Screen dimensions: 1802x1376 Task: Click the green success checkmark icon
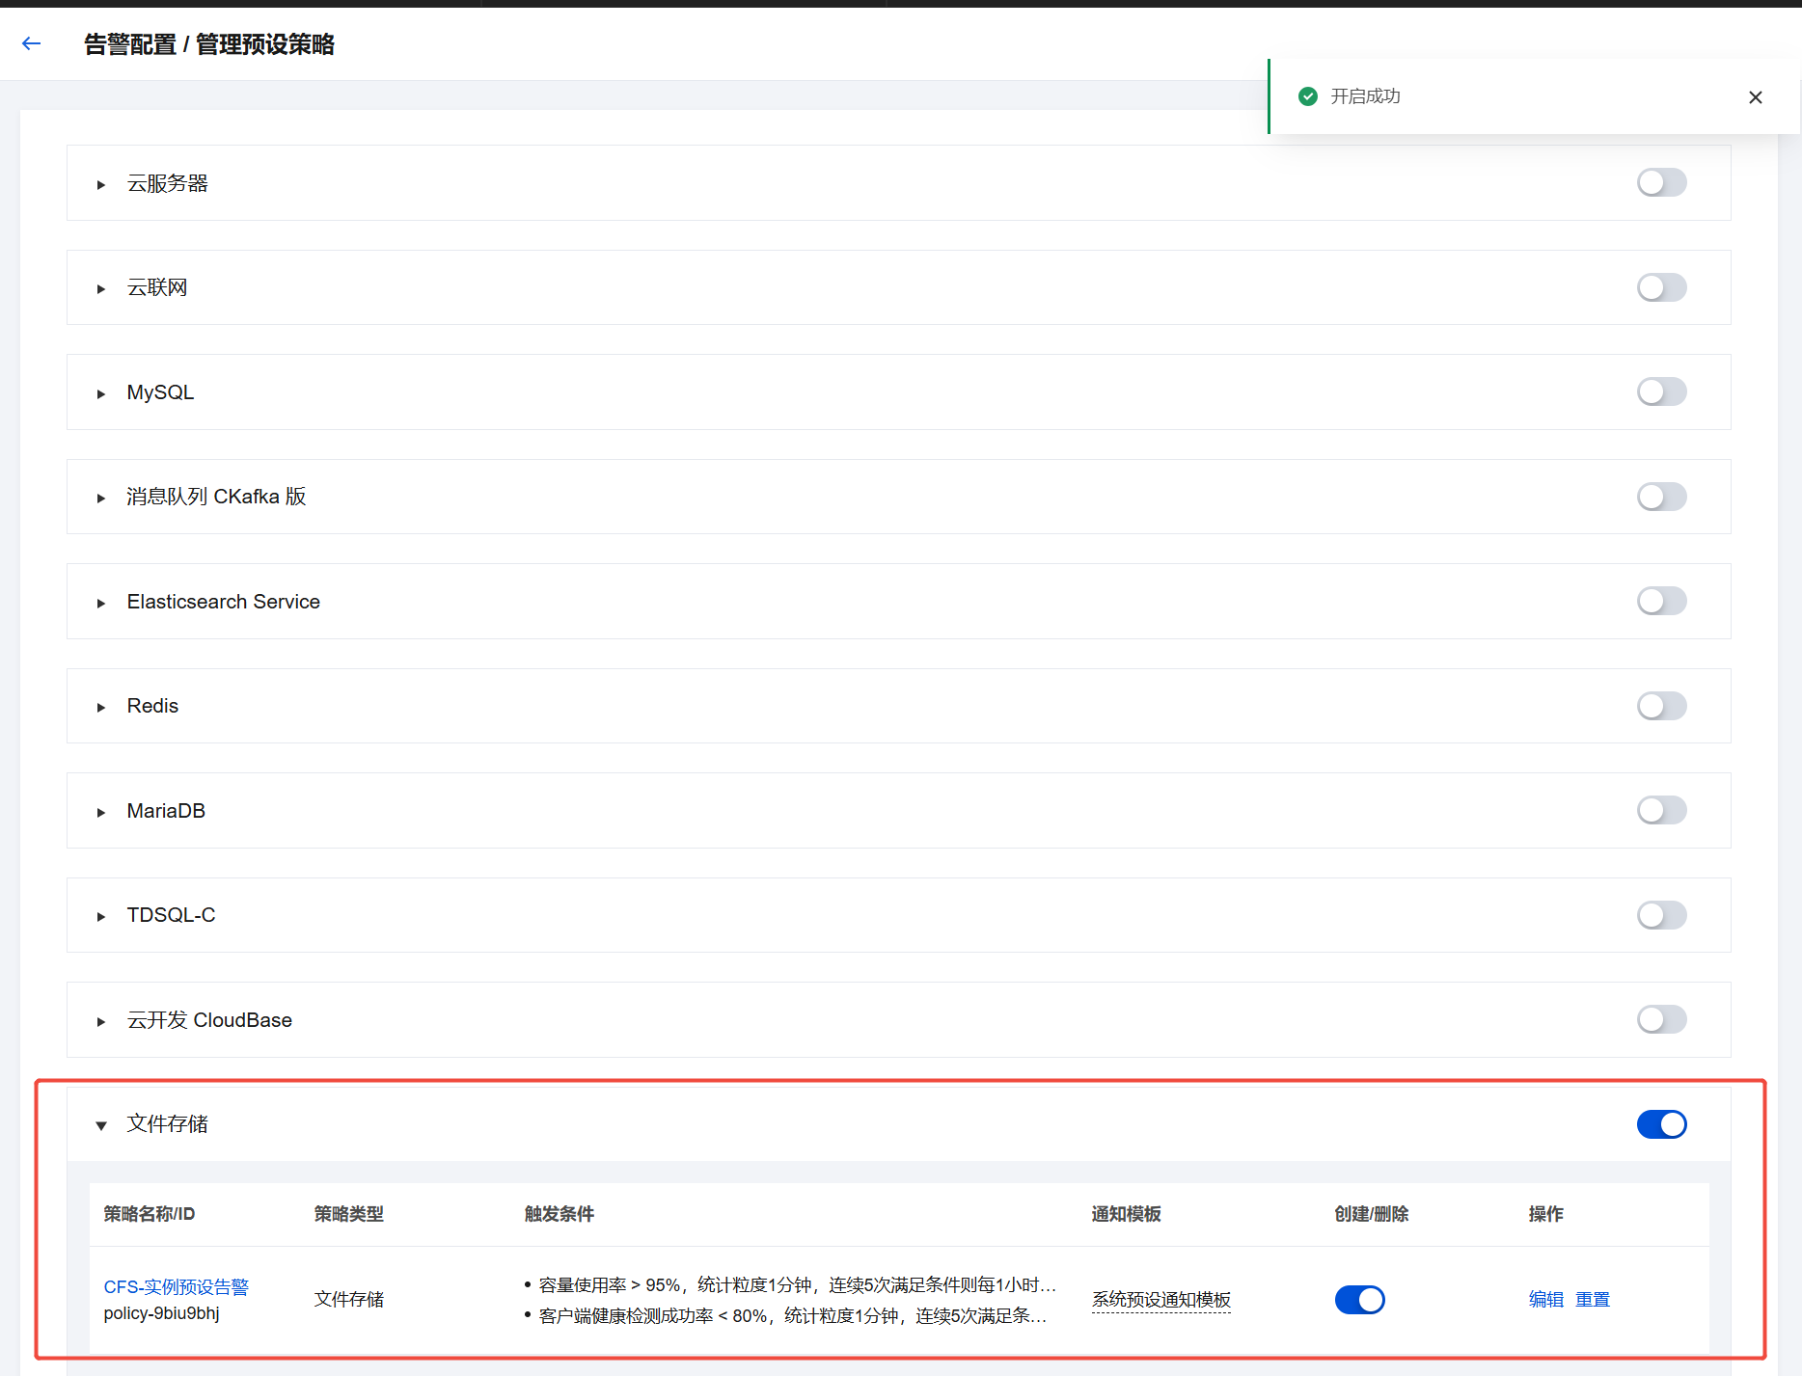pyautogui.click(x=1307, y=96)
